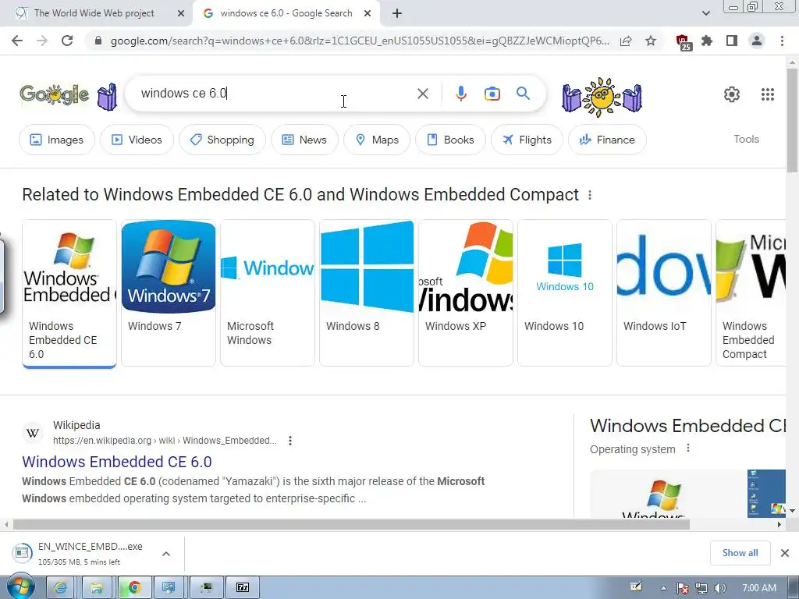Launch Internet Explorer from taskbar
799x599 pixels.
click(x=60, y=587)
